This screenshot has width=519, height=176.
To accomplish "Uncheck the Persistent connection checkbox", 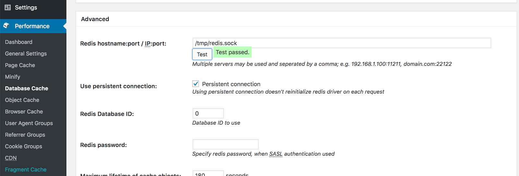I will [x=196, y=84].
